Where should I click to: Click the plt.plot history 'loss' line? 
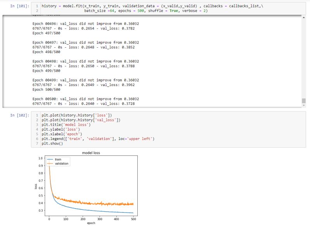pyautogui.click(x=77, y=115)
